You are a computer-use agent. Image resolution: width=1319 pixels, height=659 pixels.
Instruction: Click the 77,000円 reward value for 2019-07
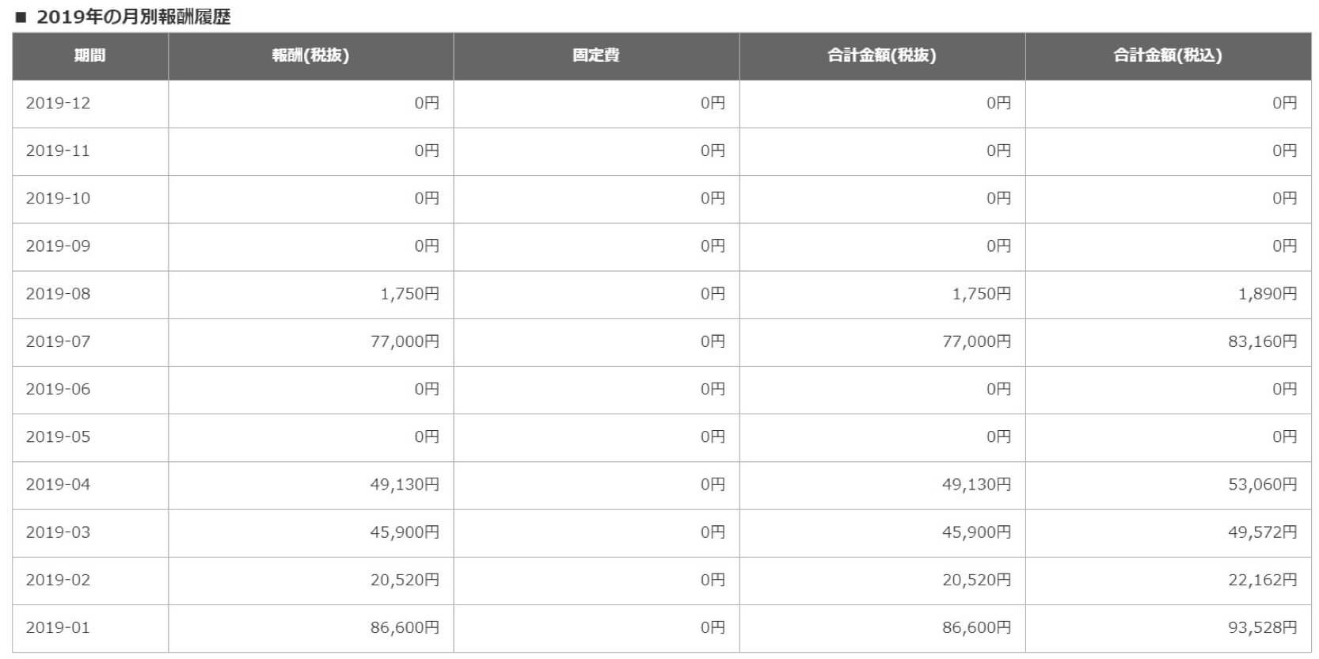point(405,341)
